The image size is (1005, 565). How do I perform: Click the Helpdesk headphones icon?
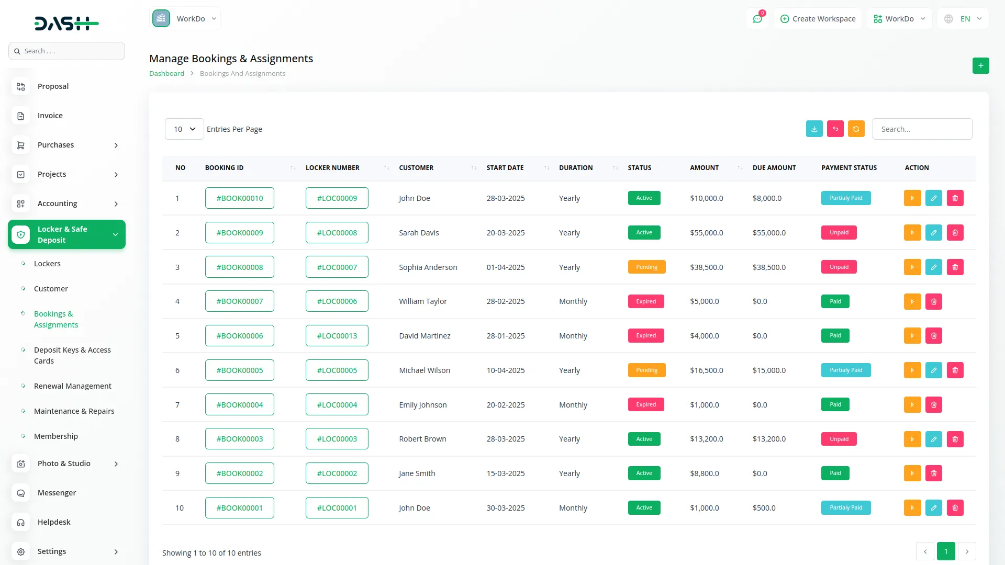tap(21, 522)
